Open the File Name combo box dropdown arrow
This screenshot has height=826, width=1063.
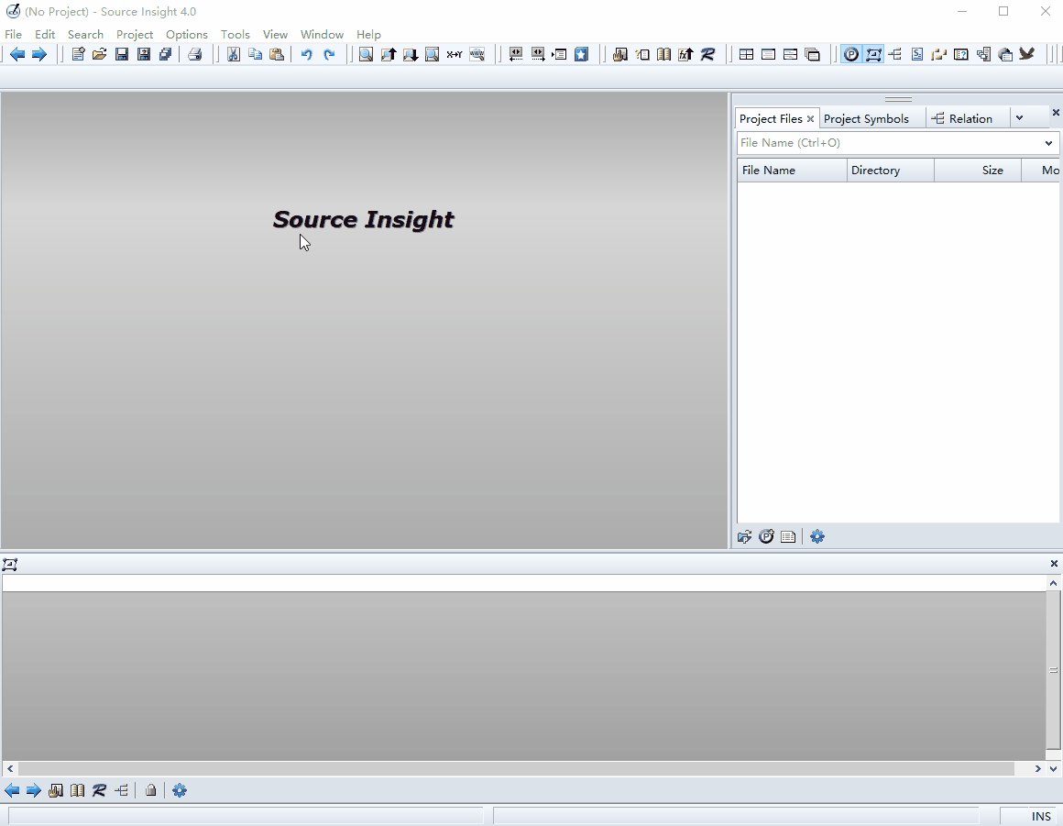tap(1048, 143)
